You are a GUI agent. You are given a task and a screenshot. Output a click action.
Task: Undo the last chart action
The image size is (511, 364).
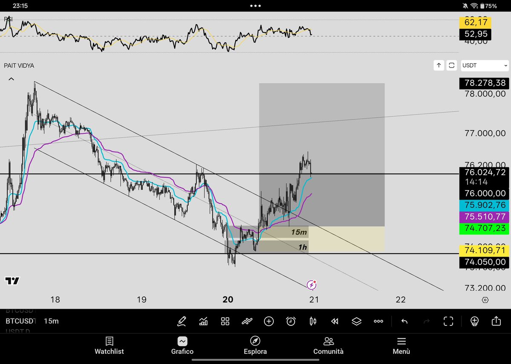click(405, 321)
